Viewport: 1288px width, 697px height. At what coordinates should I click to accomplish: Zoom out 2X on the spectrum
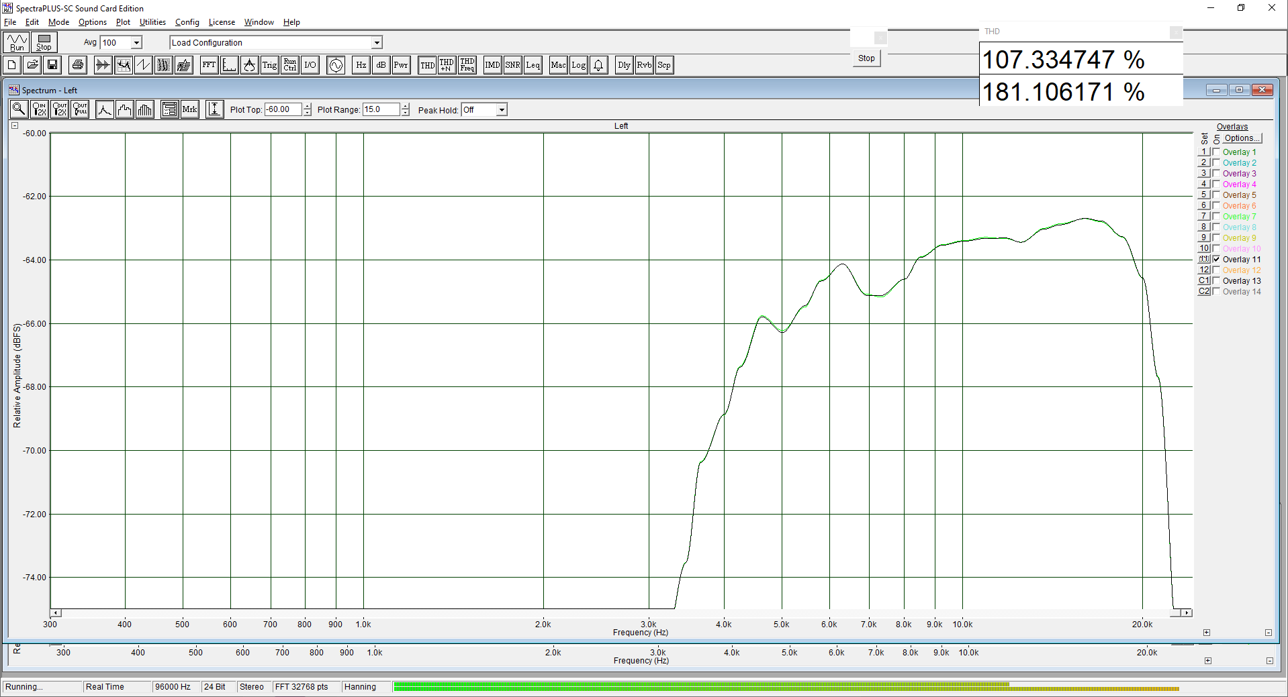pyautogui.click(x=60, y=109)
